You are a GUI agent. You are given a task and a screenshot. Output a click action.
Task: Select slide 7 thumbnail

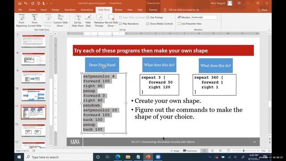tap(34, 41)
